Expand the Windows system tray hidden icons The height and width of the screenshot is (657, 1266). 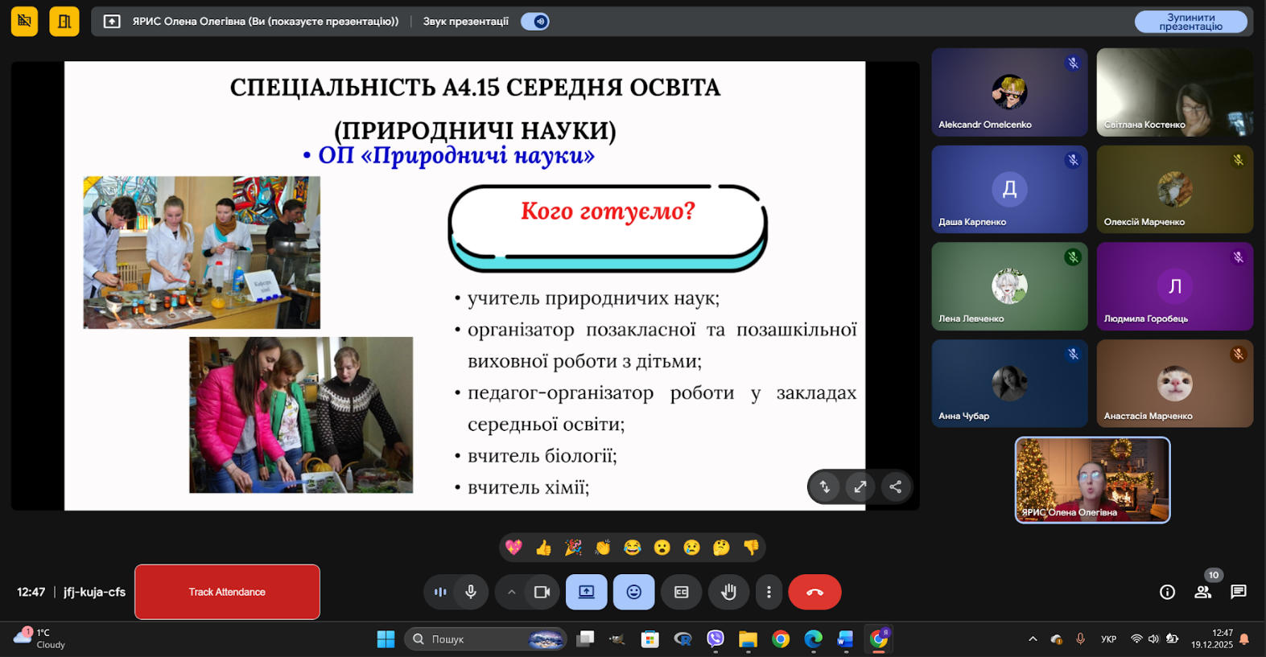1033,639
